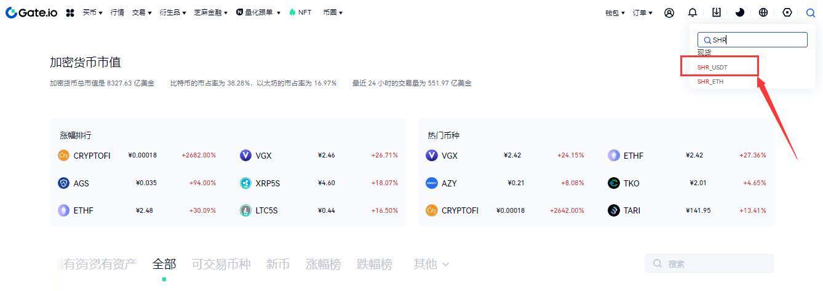Click the AZY coin icon
The image size is (823, 291).
click(x=432, y=183)
